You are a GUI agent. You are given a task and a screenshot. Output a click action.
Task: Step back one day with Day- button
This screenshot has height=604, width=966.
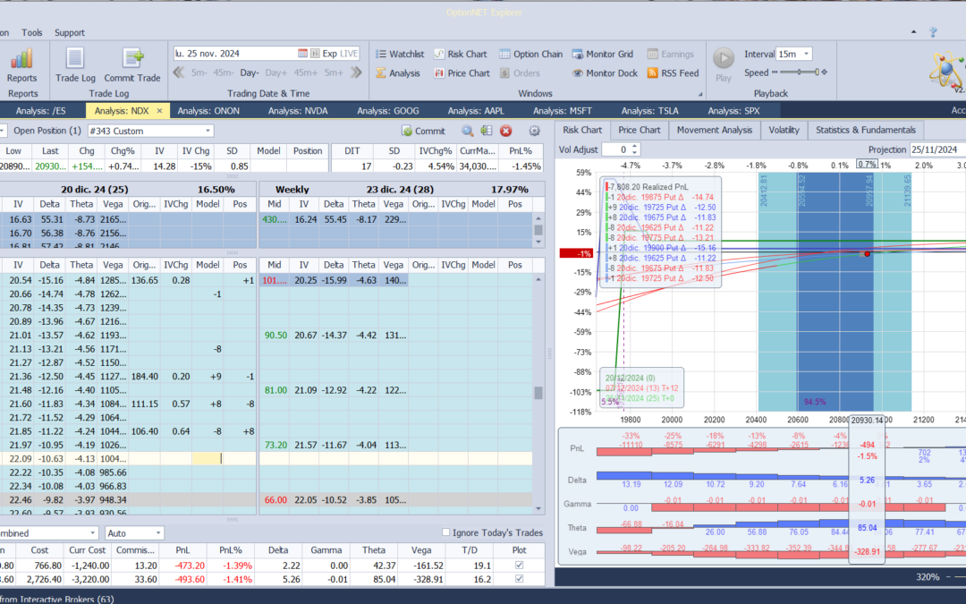[x=250, y=72]
